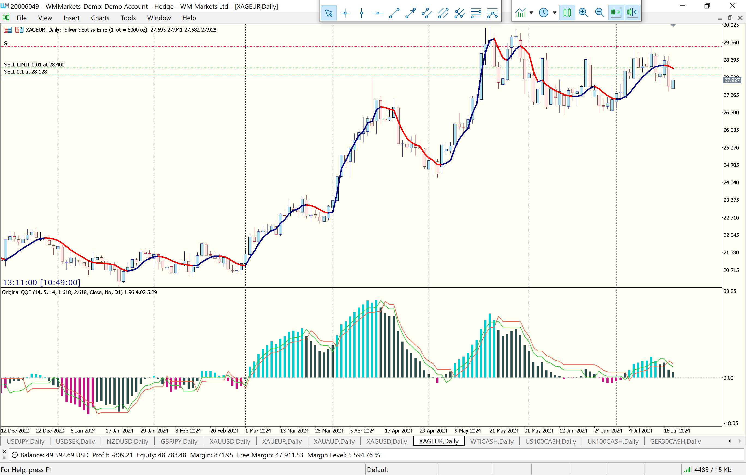Viewport: 746px width, 475px height.
Task: Open the Charts menu
Action: click(x=100, y=18)
